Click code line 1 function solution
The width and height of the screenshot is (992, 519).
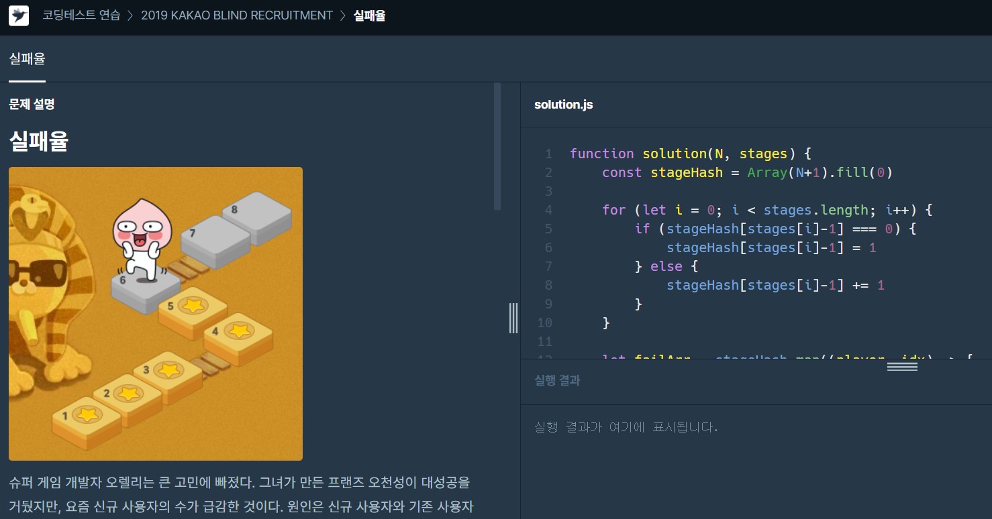click(x=691, y=154)
